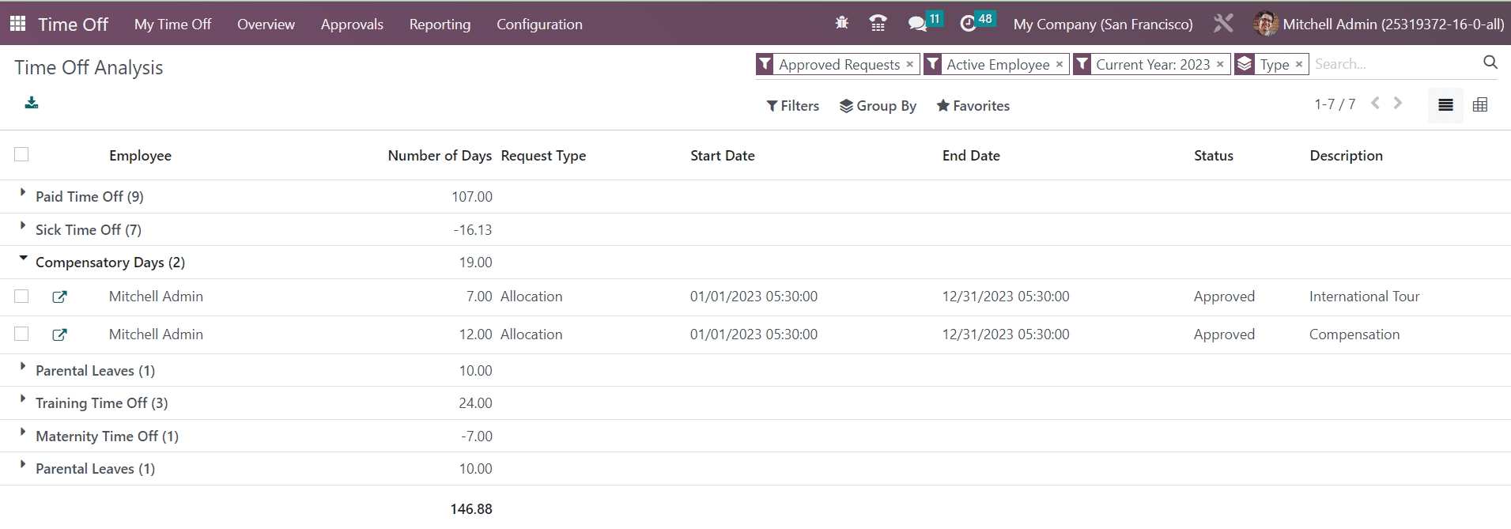This screenshot has width=1511, height=529.
Task: Click into the Search input field
Action: pyautogui.click(x=1392, y=64)
